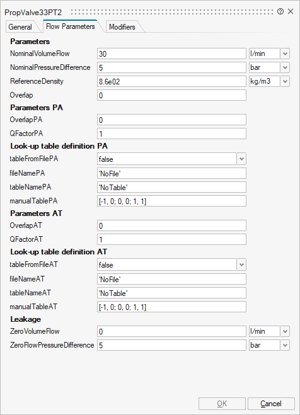Switch to the General tab

20,27
